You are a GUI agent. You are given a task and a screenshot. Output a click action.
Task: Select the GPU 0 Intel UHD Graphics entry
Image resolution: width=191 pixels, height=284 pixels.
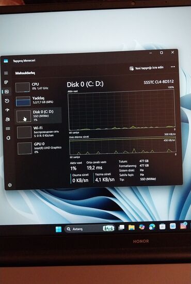click(x=40, y=148)
